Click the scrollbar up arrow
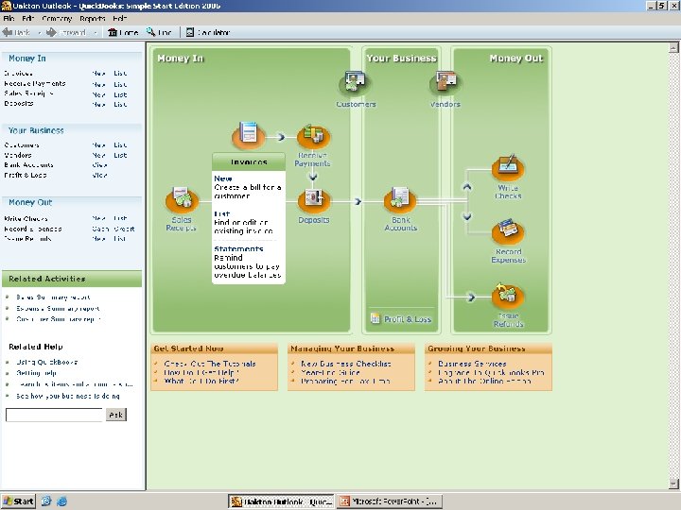Viewport: 681px width, 510px height. coord(673,47)
